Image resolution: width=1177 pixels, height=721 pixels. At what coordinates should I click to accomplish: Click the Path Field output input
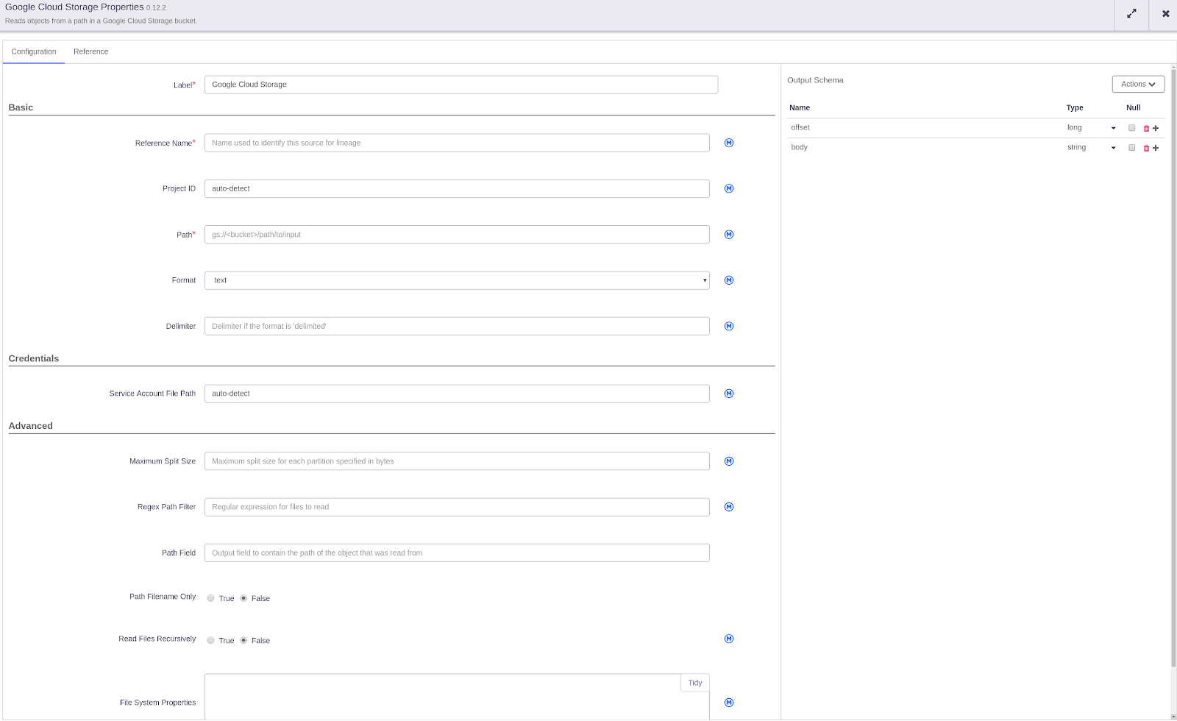coord(457,553)
